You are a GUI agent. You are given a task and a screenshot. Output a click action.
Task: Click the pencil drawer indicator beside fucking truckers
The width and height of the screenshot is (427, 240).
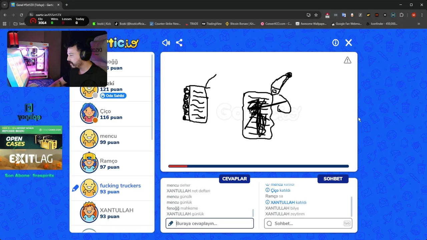[x=75, y=188]
